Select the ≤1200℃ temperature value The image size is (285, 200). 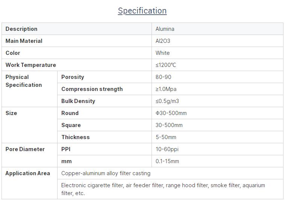(x=166, y=65)
